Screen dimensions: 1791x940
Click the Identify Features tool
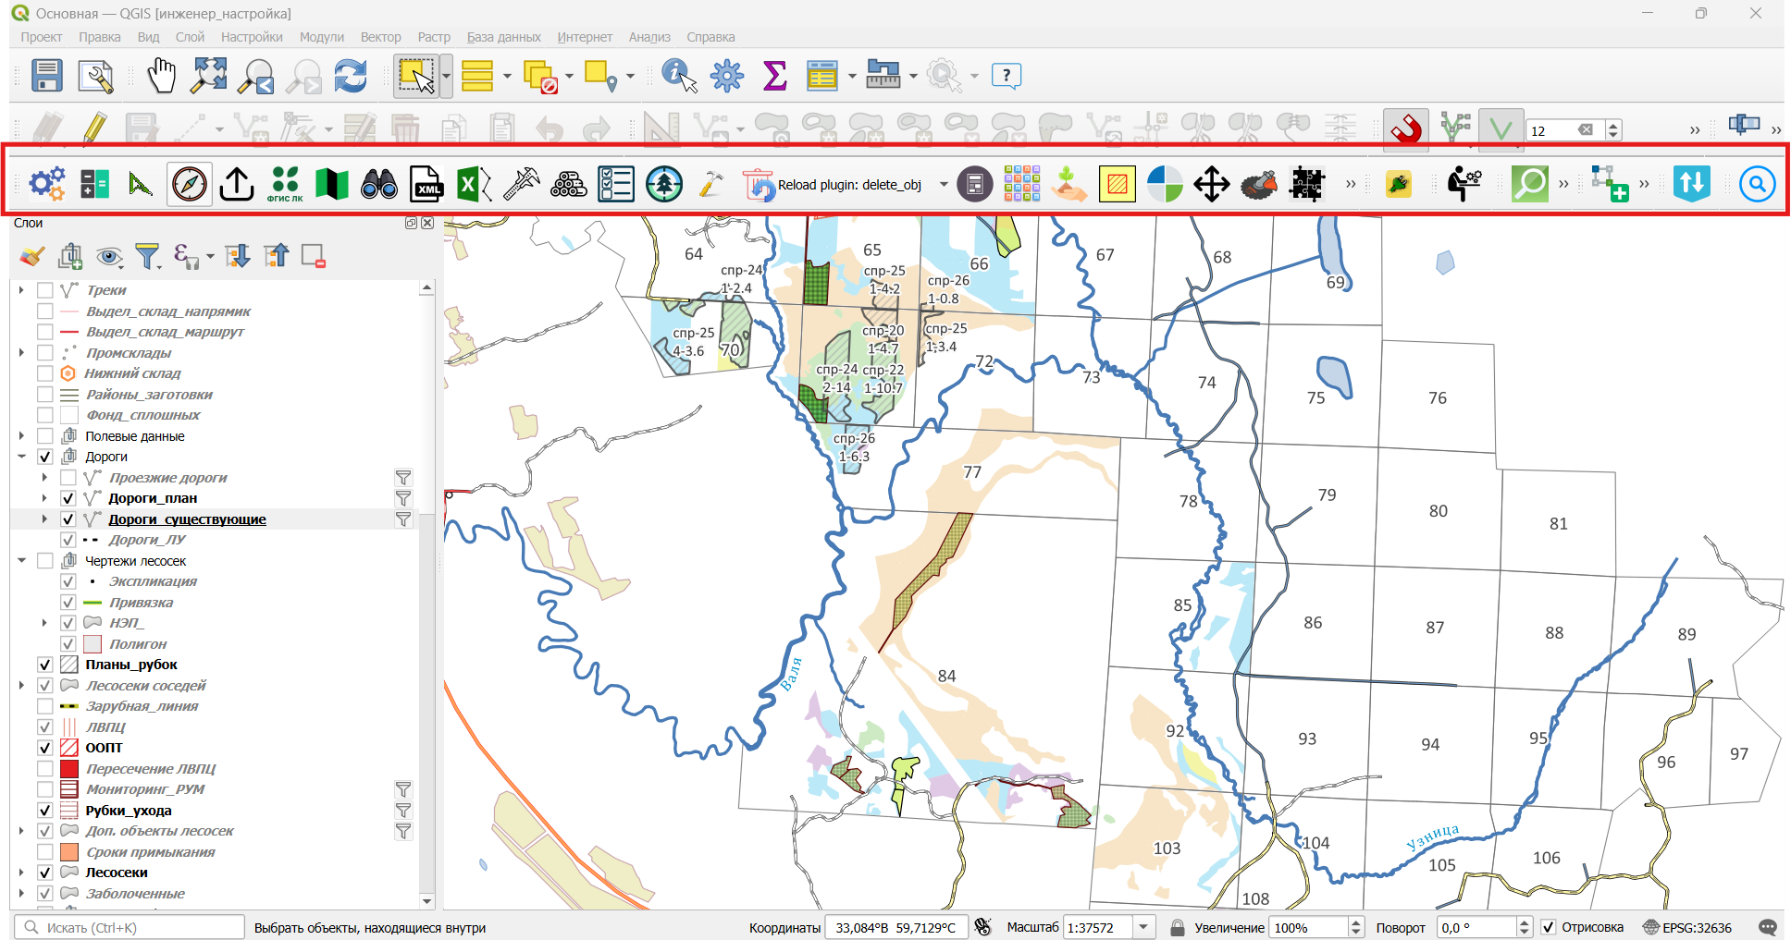coord(679,76)
